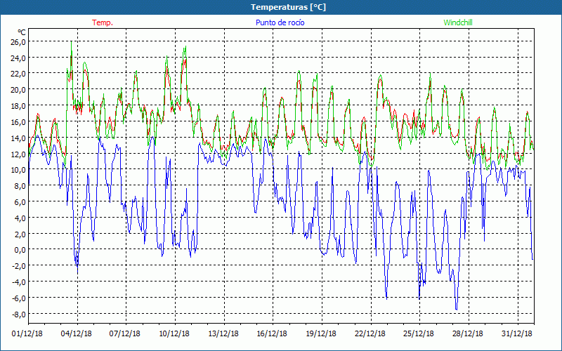The image size is (562, 351).
Task: Click the 14,0 y-axis value
Action: point(18,138)
